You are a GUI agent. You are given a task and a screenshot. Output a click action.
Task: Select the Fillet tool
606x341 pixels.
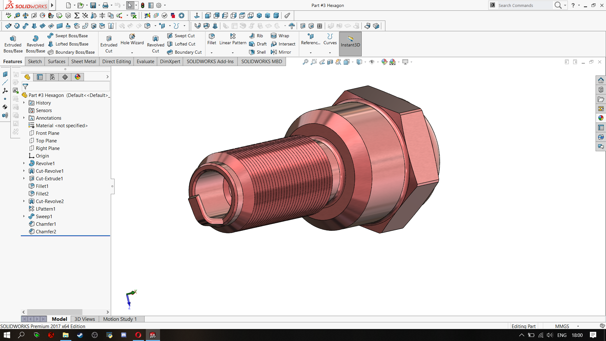pos(212,39)
